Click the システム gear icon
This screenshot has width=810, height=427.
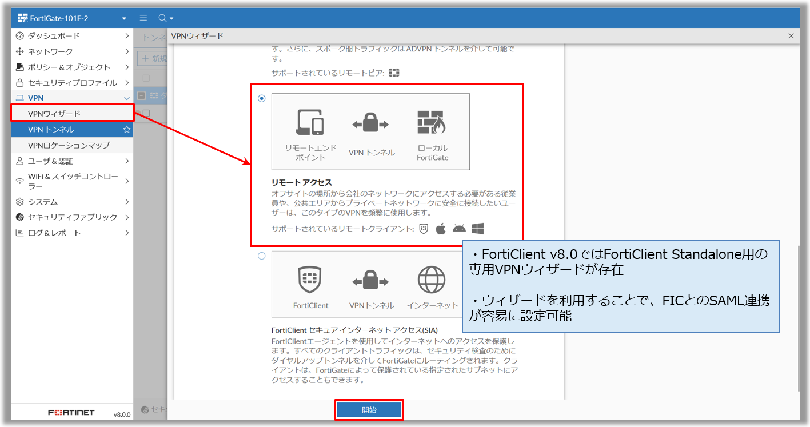20,202
